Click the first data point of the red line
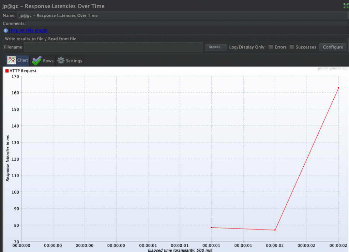Image resolution: width=349 pixels, height=252 pixels. tap(212, 227)
